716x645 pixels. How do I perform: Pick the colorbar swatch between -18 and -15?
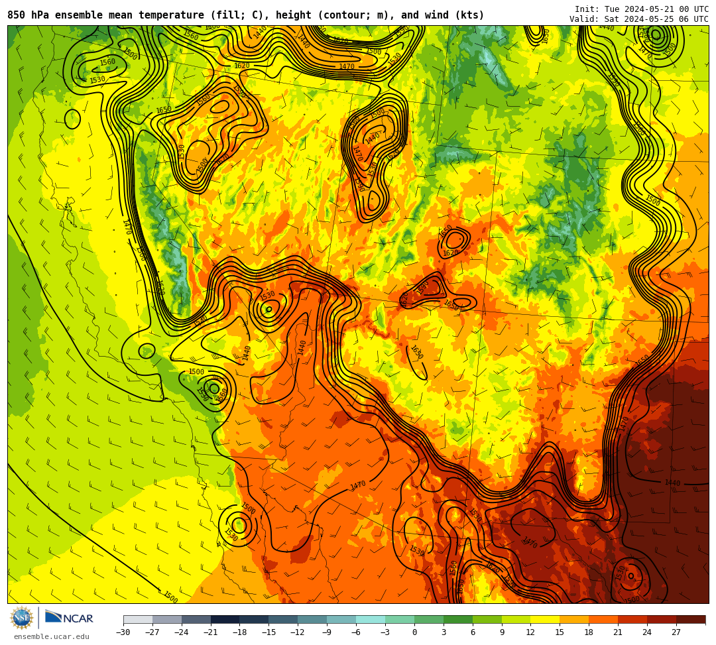255,619
